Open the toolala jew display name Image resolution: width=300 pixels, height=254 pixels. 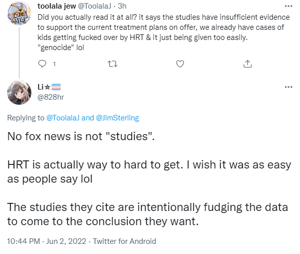click(57, 6)
